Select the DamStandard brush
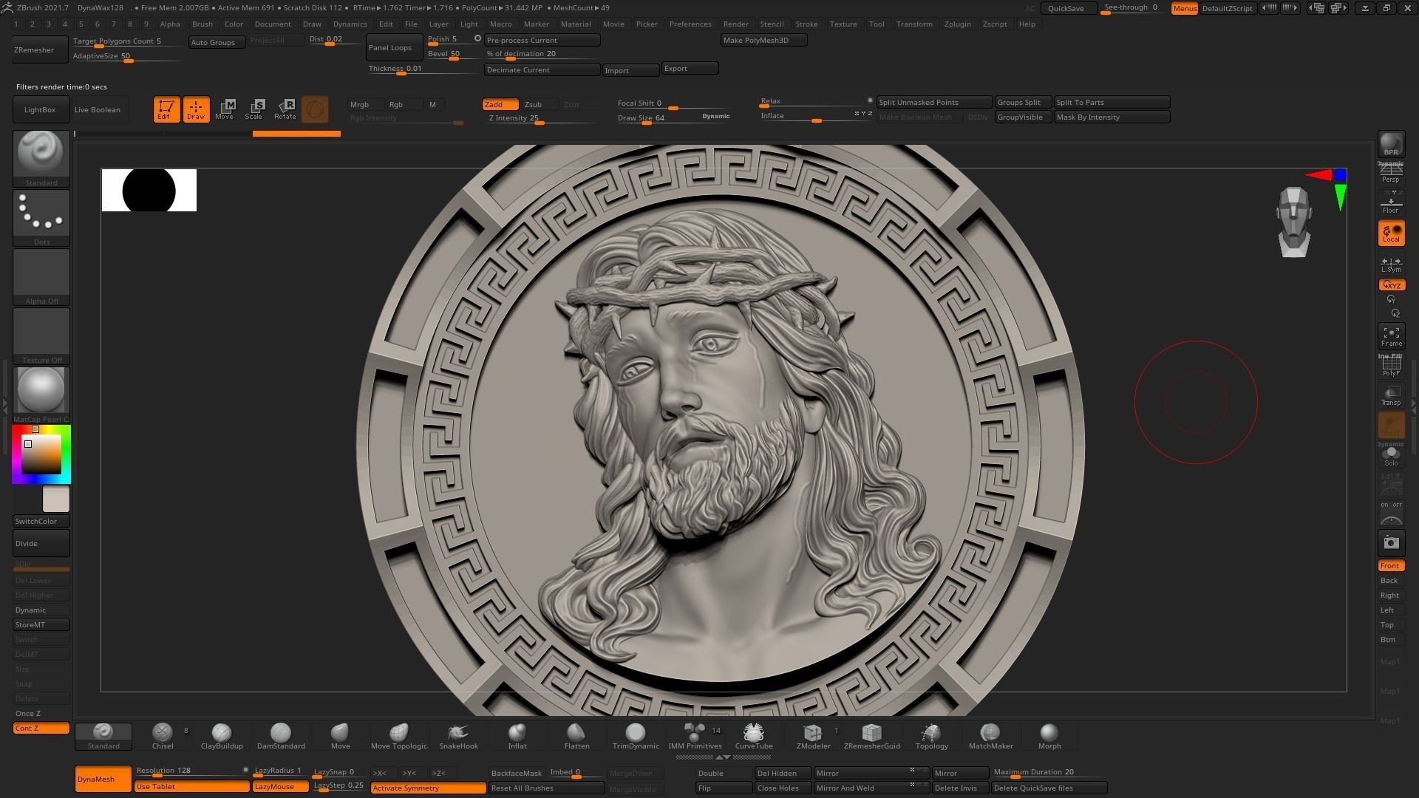This screenshot has width=1419, height=798. pyautogui.click(x=281, y=736)
